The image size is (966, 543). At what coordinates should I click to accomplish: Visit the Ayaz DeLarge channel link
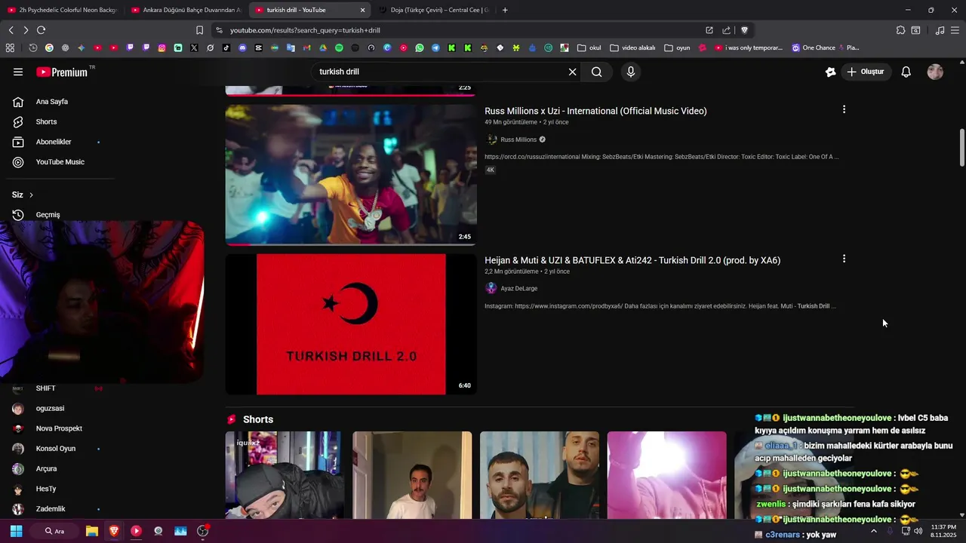pos(519,288)
